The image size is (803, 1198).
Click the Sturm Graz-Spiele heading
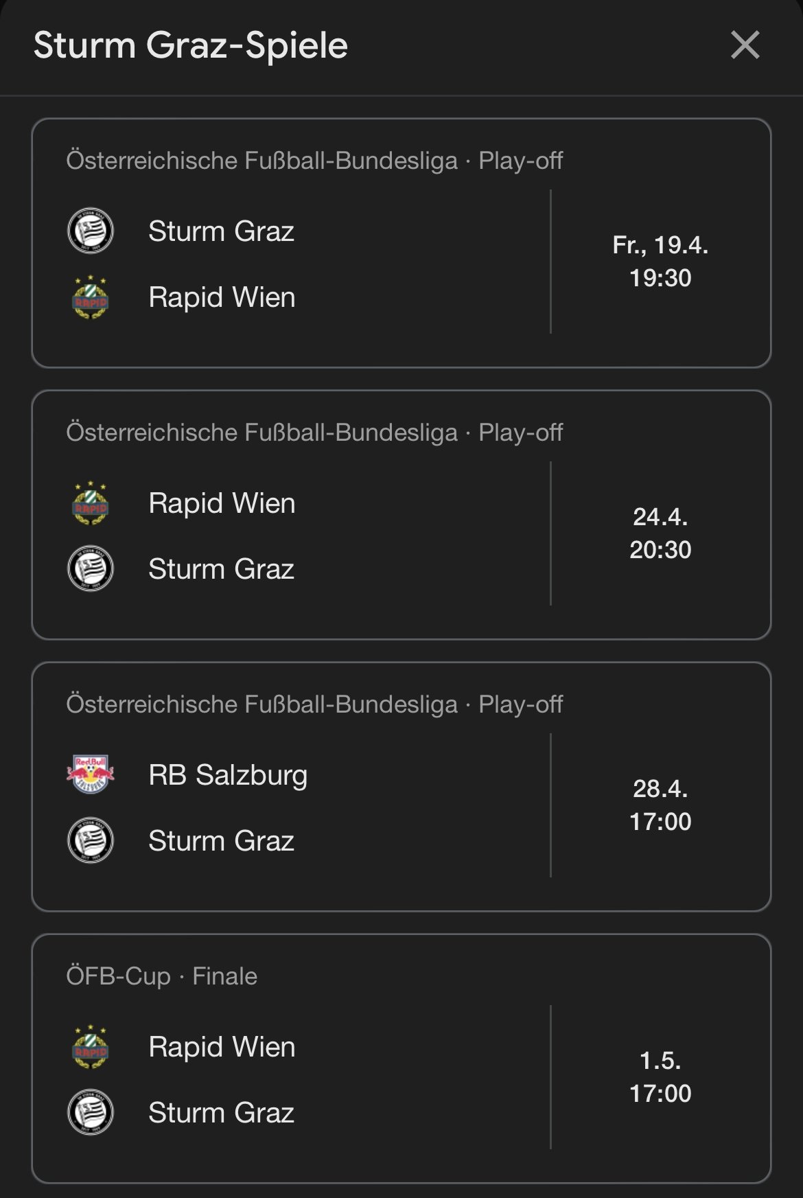click(x=191, y=46)
